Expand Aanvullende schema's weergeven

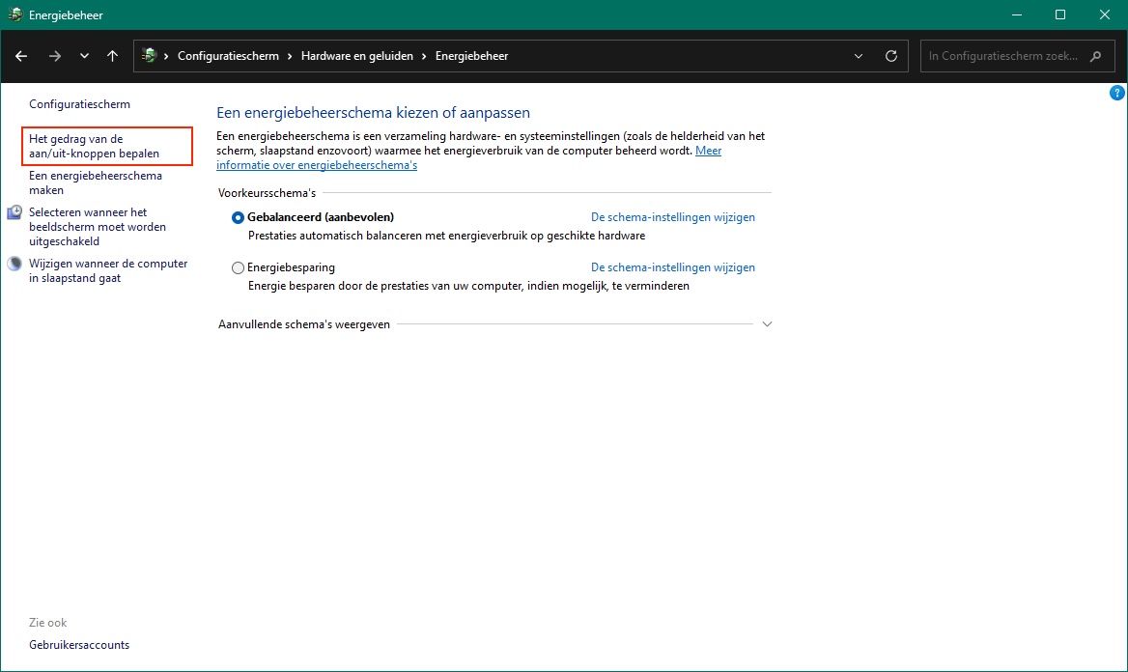point(767,324)
